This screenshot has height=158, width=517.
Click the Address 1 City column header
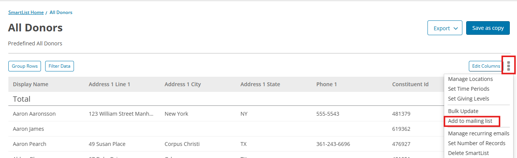[183, 84]
